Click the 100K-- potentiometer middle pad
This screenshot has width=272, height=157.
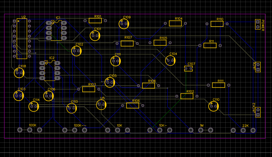pos(75,130)
